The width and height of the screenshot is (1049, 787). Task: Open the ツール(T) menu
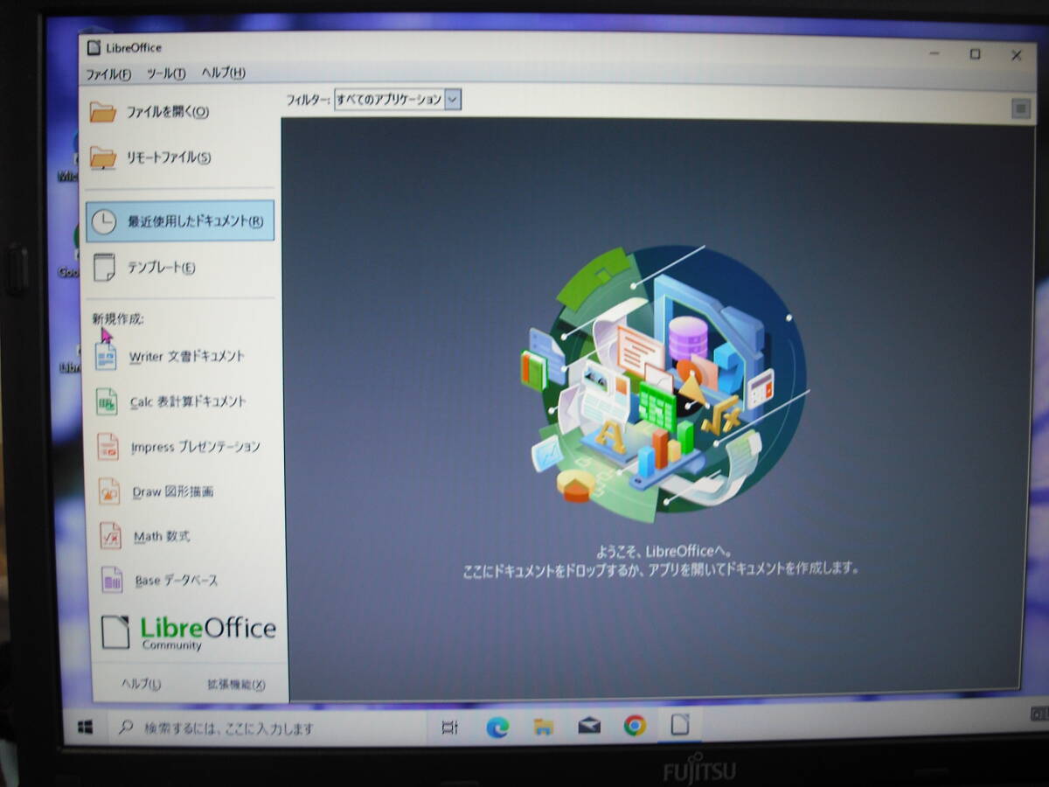(166, 74)
